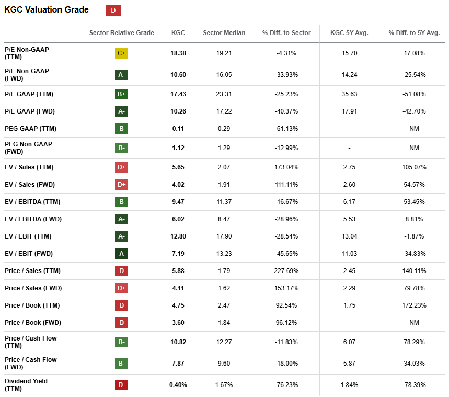Open the P/E GAAP (FWD) metric label
449x397 pixels.
(30, 111)
